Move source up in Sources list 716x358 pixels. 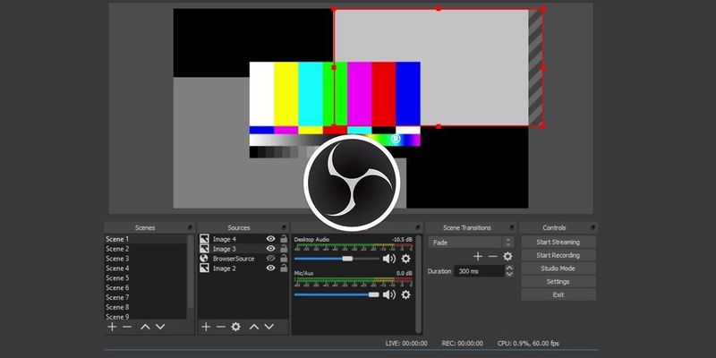point(254,327)
